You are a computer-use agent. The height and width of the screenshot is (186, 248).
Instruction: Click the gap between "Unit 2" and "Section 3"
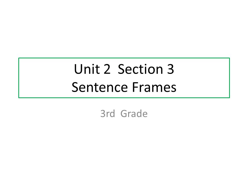[114, 69]
